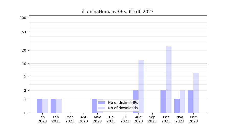Click the 100 y-axis tick label

pos(23,18)
